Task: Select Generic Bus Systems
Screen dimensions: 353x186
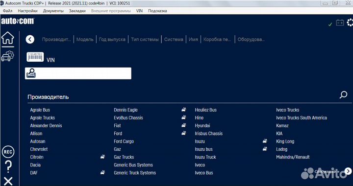Action: click(x=133, y=165)
